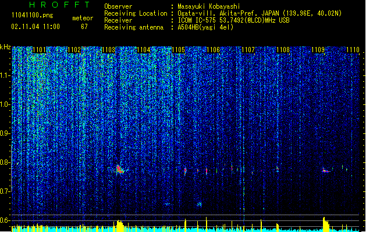The image size is (366, 232).
Task: Click time marker 1106
Action: pyautogui.click(x=214, y=50)
